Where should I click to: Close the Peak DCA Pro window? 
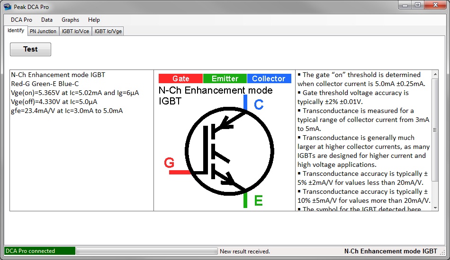pos(435,5)
